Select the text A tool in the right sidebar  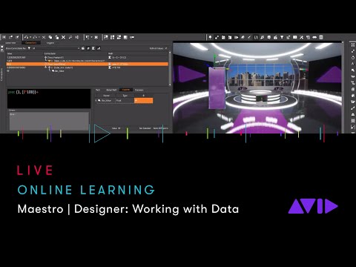353,64
